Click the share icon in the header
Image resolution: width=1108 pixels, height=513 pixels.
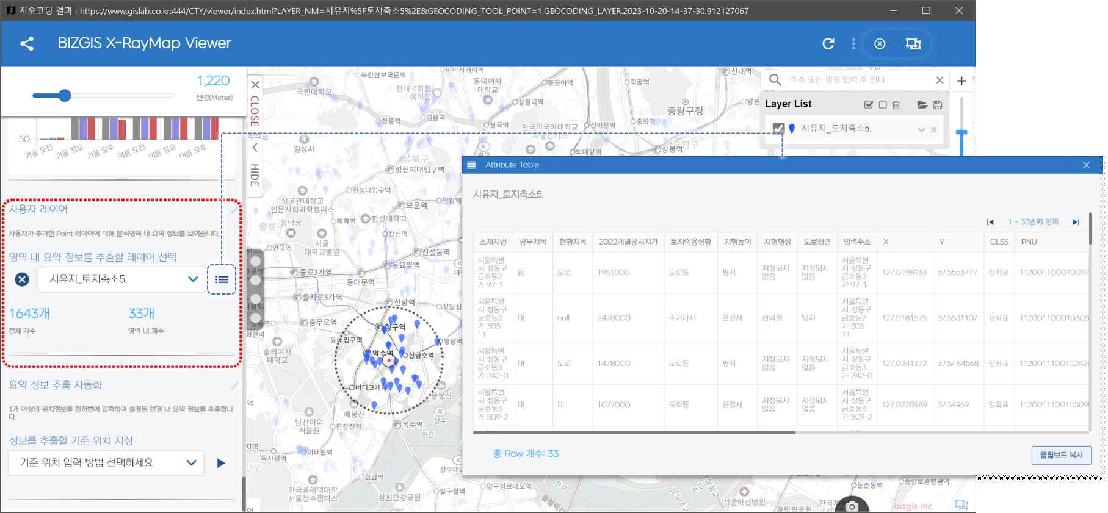27,43
